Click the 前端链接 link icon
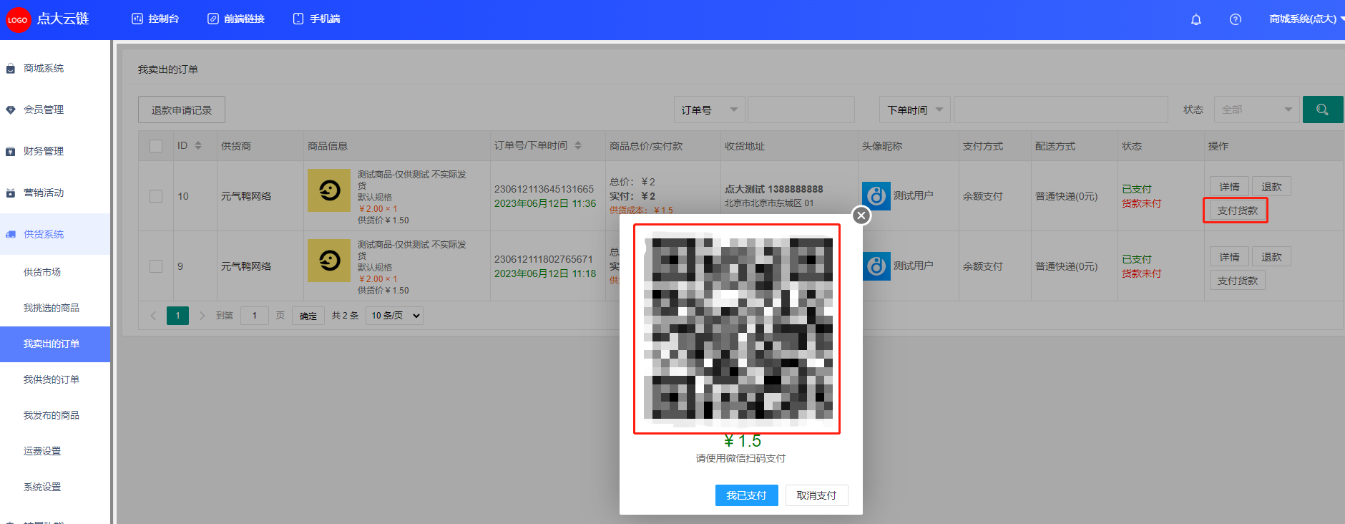The height and width of the screenshot is (524, 1345). [x=213, y=19]
